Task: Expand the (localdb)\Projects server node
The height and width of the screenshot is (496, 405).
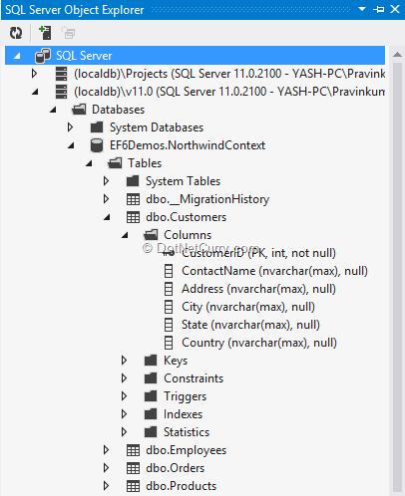Action: (34, 74)
